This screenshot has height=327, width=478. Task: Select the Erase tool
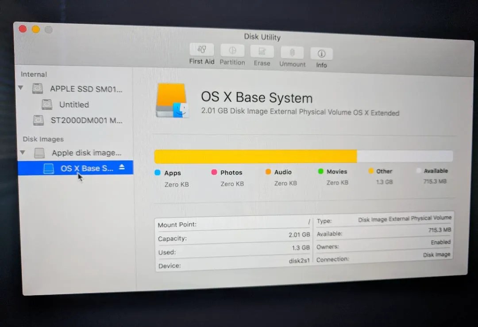[262, 52]
